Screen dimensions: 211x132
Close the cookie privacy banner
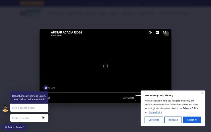tap(202, 93)
